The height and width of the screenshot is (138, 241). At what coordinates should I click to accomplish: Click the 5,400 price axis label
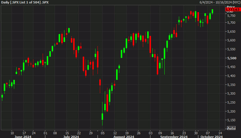coord(231,76)
